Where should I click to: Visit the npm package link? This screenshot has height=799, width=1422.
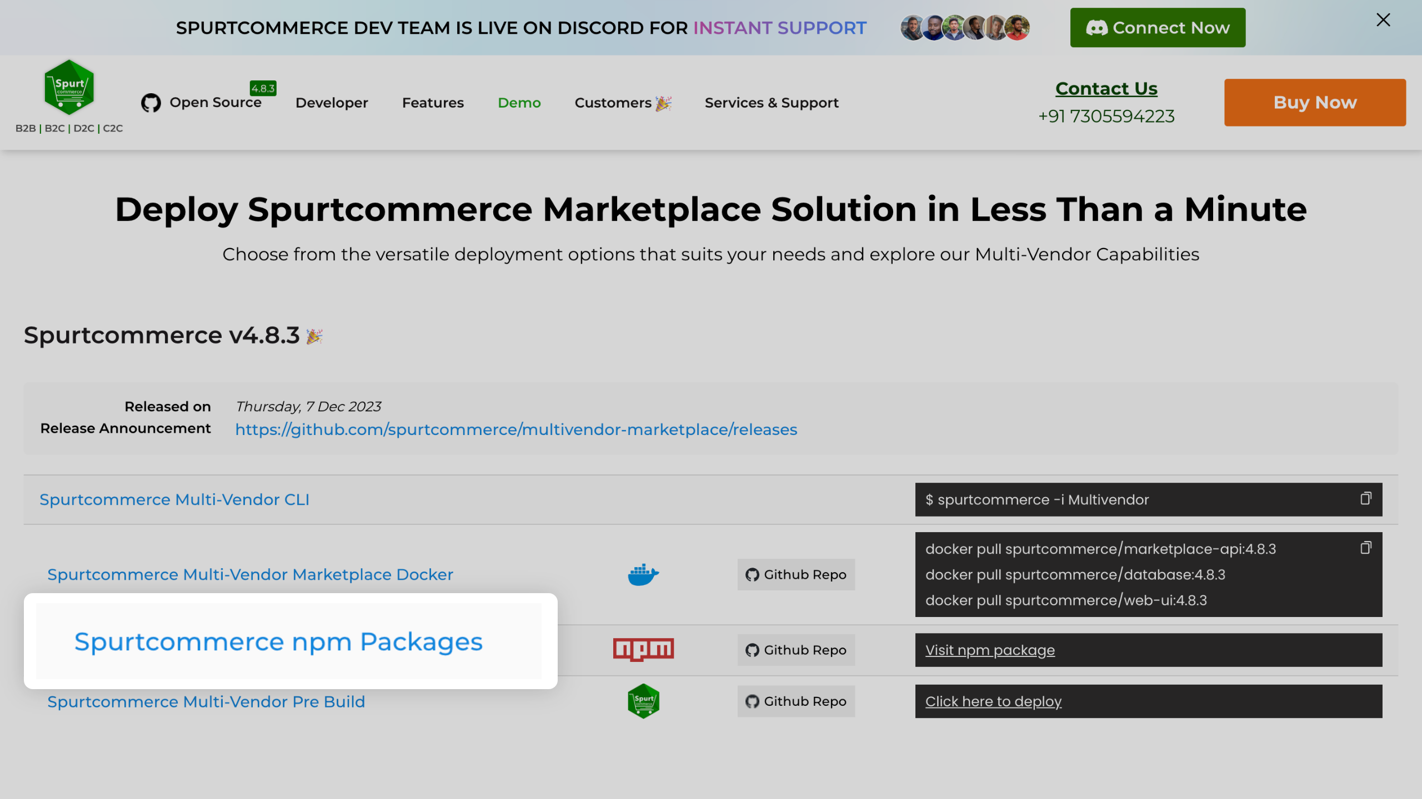989,649
